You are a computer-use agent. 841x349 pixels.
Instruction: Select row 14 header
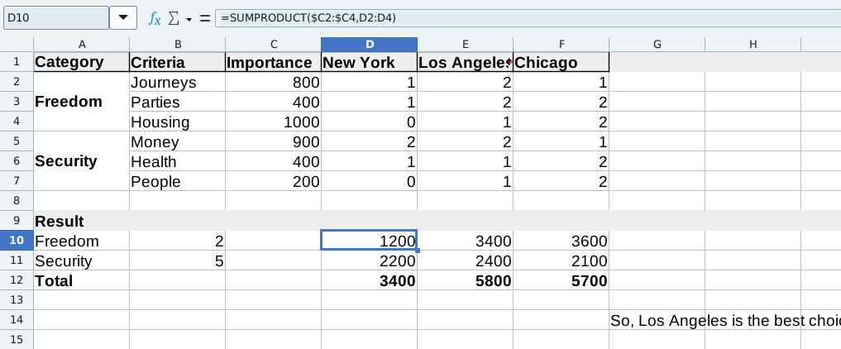click(17, 320)
